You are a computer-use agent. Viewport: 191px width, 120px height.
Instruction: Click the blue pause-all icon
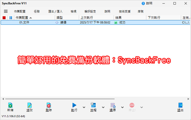[11, 18]
